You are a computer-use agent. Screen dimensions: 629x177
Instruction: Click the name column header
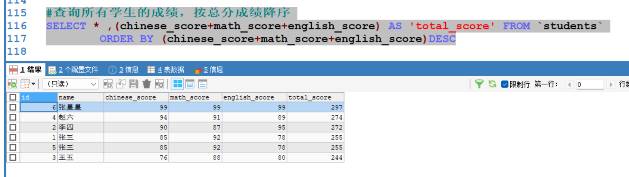click(81, 97)
